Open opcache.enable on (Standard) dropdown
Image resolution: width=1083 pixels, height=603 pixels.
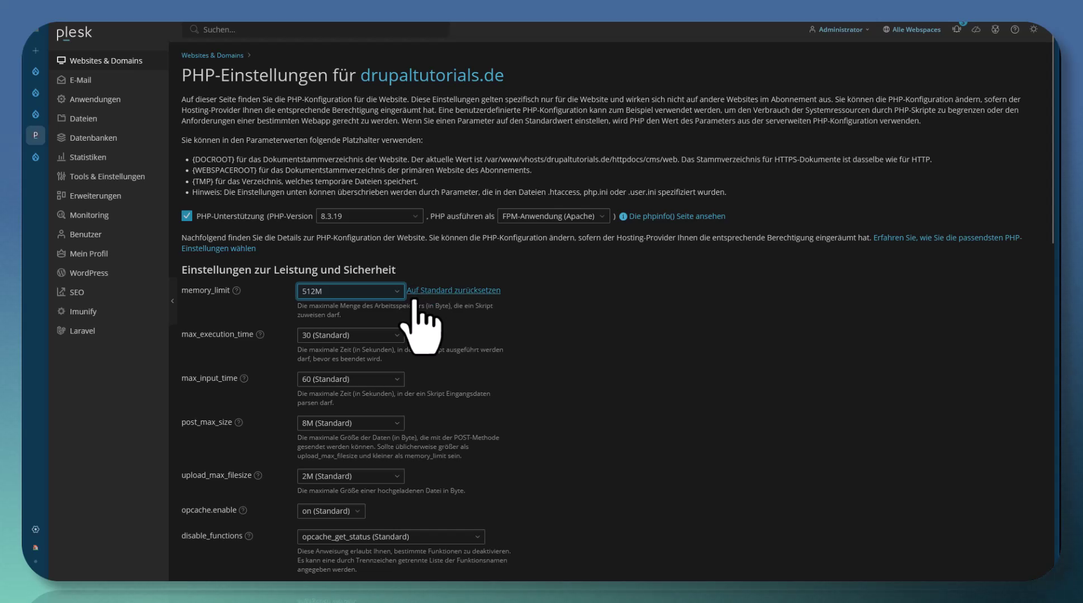pyautogui.click(x=331, y=511)
